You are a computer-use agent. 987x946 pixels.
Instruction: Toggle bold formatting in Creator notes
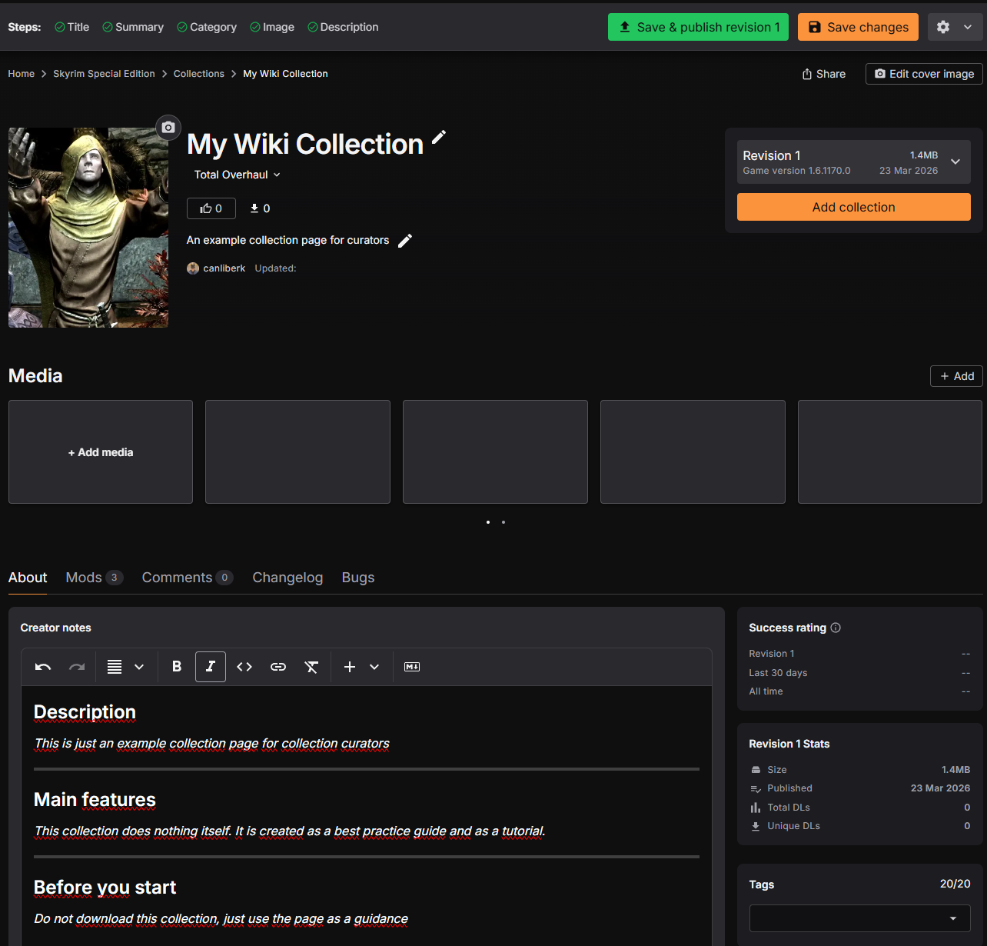[x=177, y=667]
